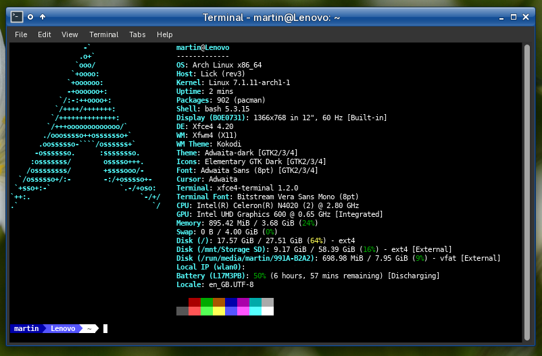
Task: Click the 'GPU: Intel UHD Graphics 600' line
Action: click(x=280, y=214)
